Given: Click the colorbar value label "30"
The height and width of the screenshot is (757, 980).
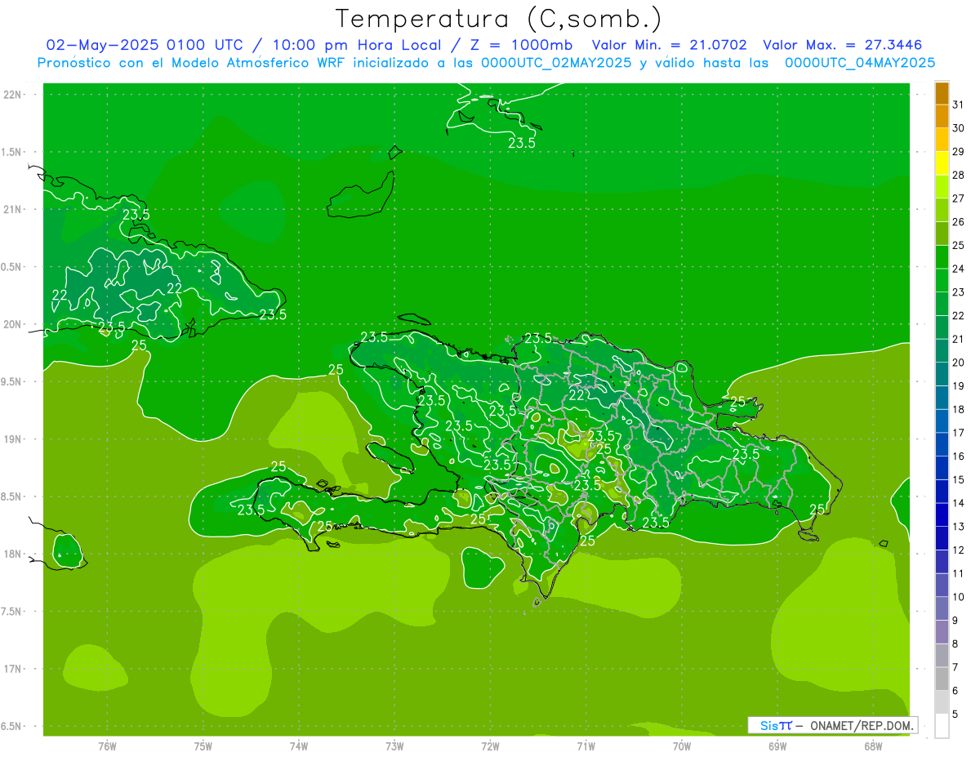Looking at the screenshot, I should click(x=958, y=128).
